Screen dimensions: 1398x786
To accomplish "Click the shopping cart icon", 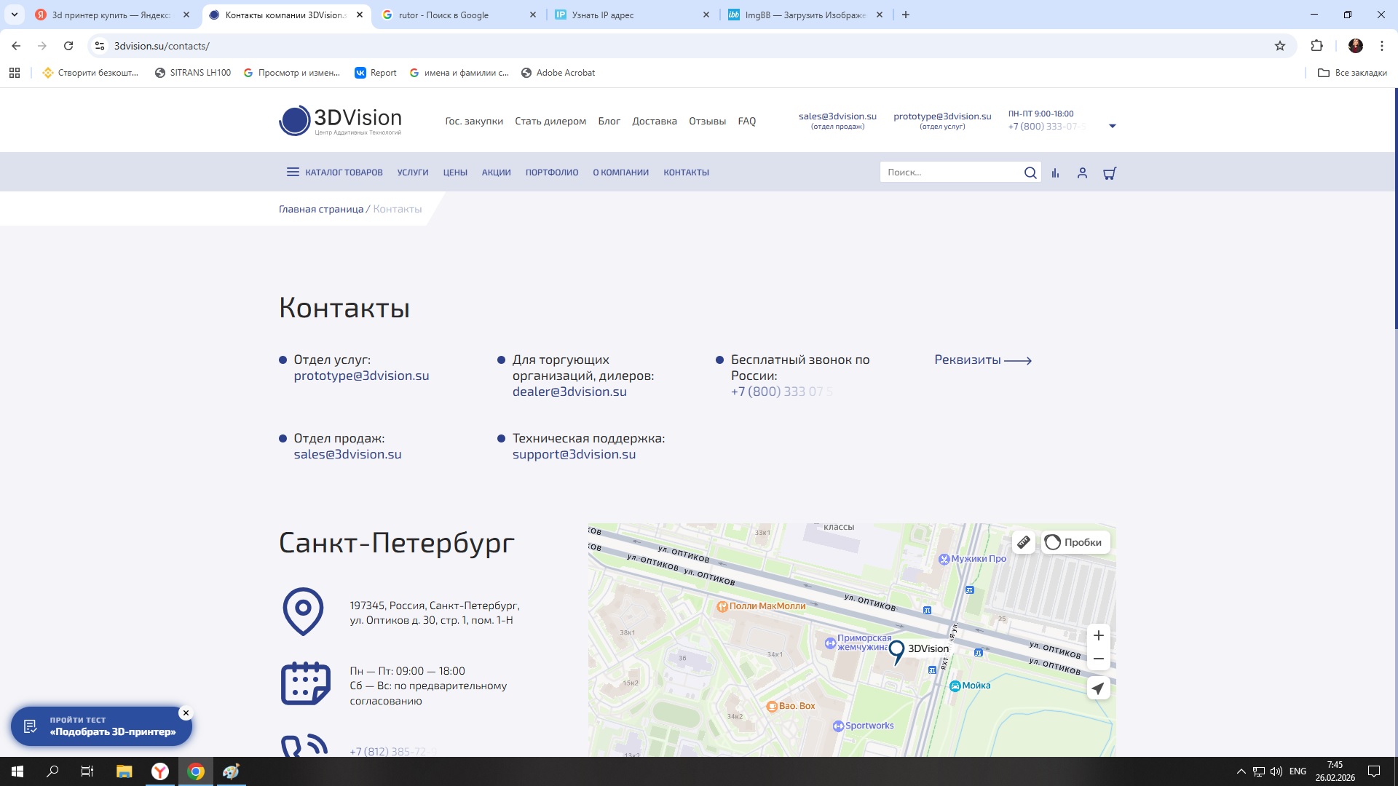I will 1110,173.
